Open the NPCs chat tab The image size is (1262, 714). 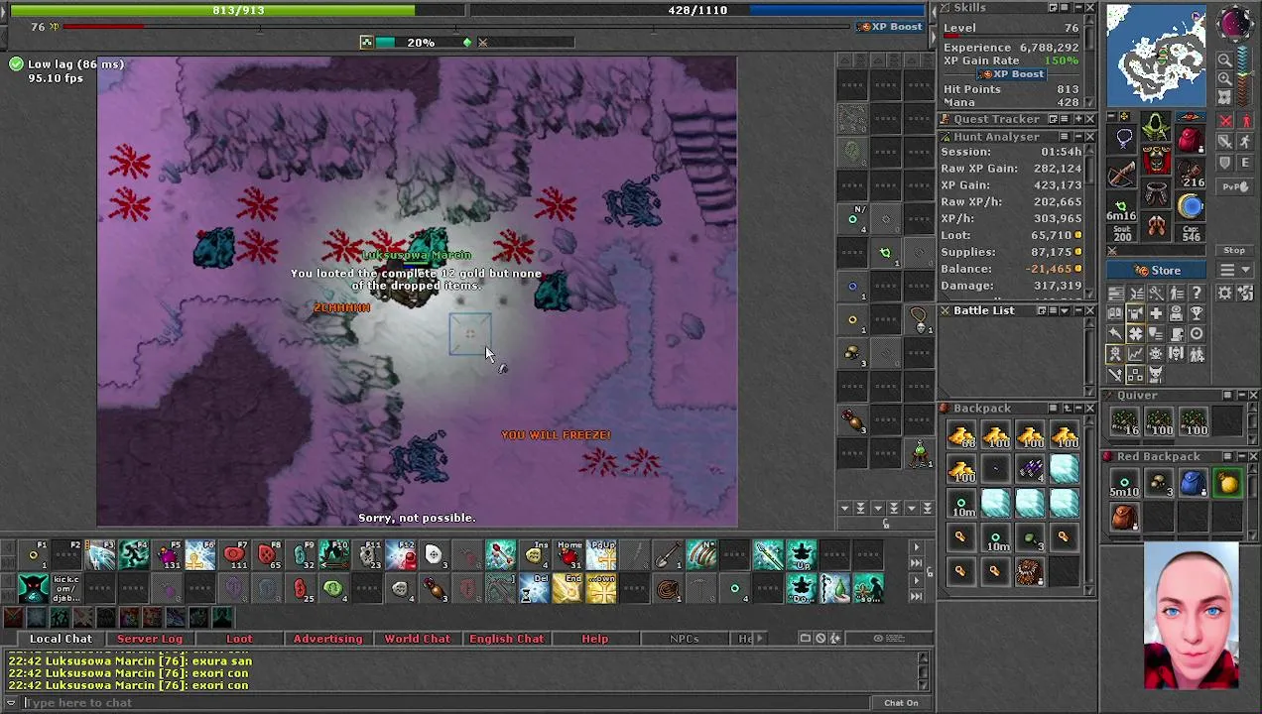click(x=684, y=639)
